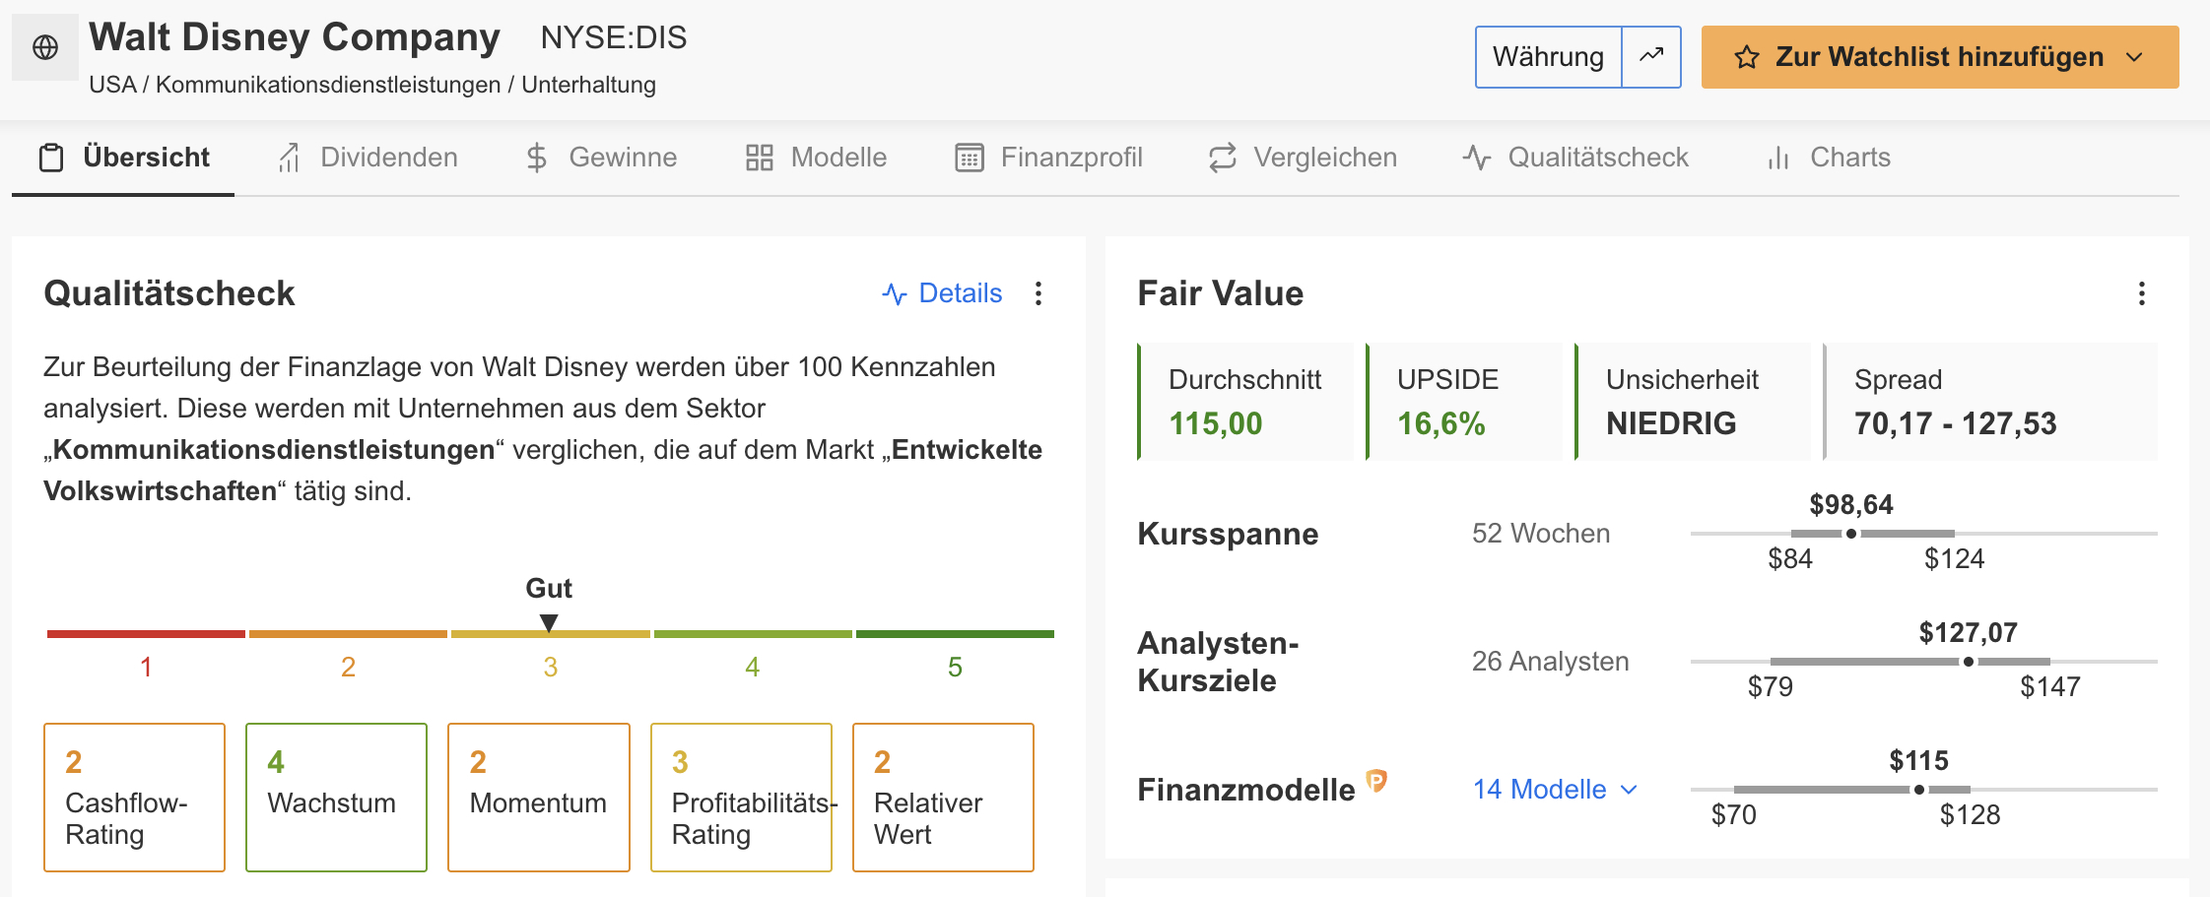Viewport: 2210px width, 897px height.
Task: Click the red segment 1 of rating scale
Action: click(x=146, y=634)
